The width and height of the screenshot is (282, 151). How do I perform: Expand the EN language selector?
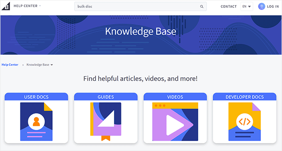click(x=247, y=7)
